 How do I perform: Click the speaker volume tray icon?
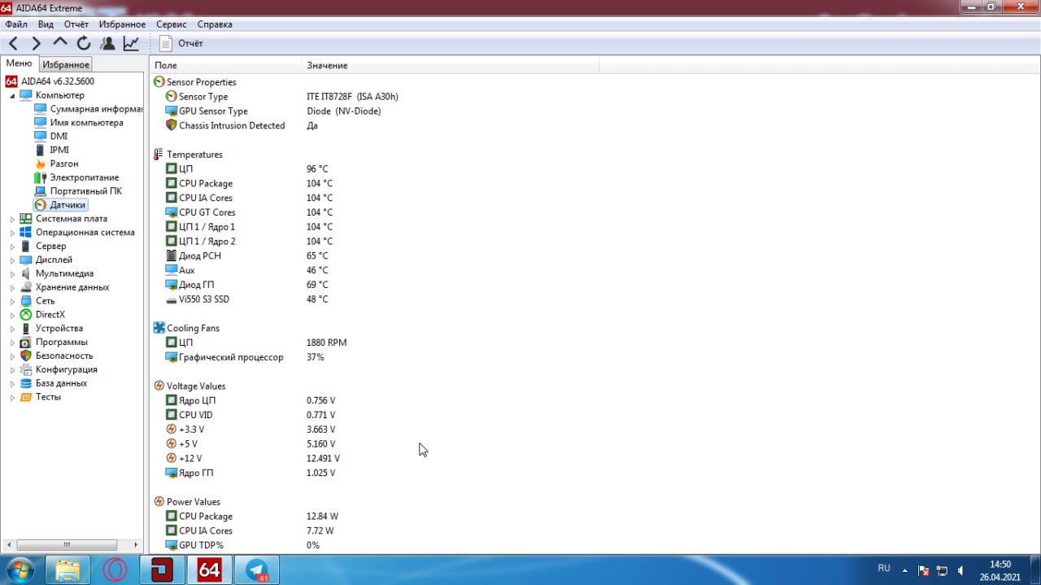pyautogui.click(x=961, y=570)
